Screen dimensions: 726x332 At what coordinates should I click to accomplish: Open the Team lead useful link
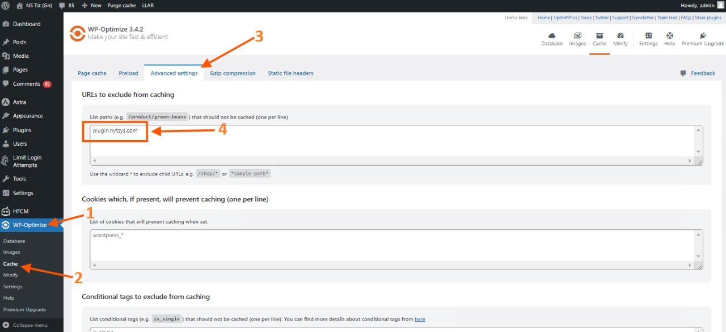point(668,18)
